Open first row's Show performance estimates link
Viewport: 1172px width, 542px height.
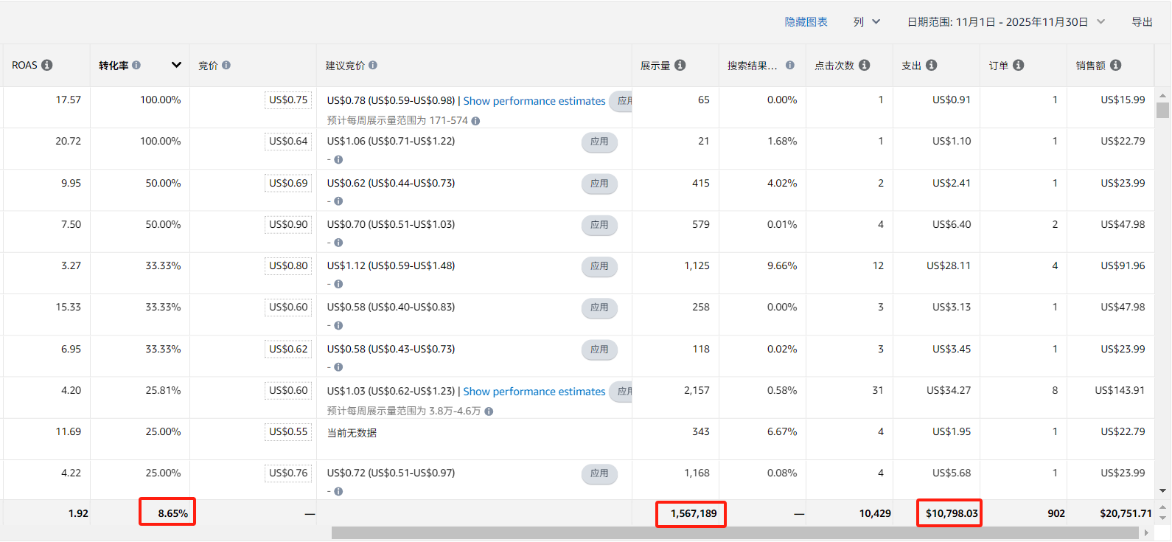[x=534, y=101]
